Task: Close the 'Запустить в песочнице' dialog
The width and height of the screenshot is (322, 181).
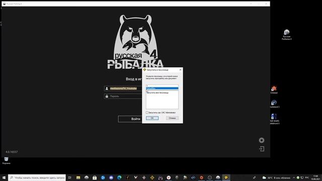Action: (180, 70)
